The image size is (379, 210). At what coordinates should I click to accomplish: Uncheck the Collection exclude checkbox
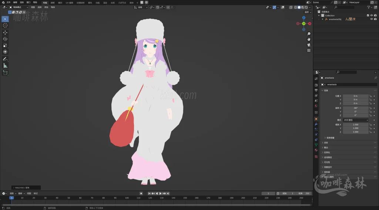point(368,16)
